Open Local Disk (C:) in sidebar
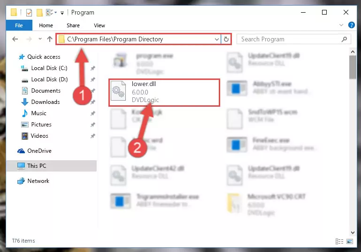361x252 pixels. [x=44, y=68]
